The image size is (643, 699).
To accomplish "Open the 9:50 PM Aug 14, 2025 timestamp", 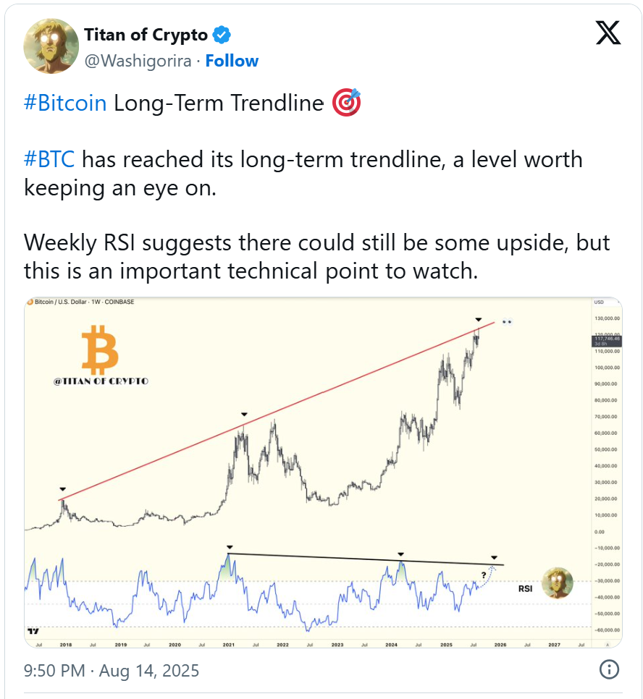I will pos(112,671).
